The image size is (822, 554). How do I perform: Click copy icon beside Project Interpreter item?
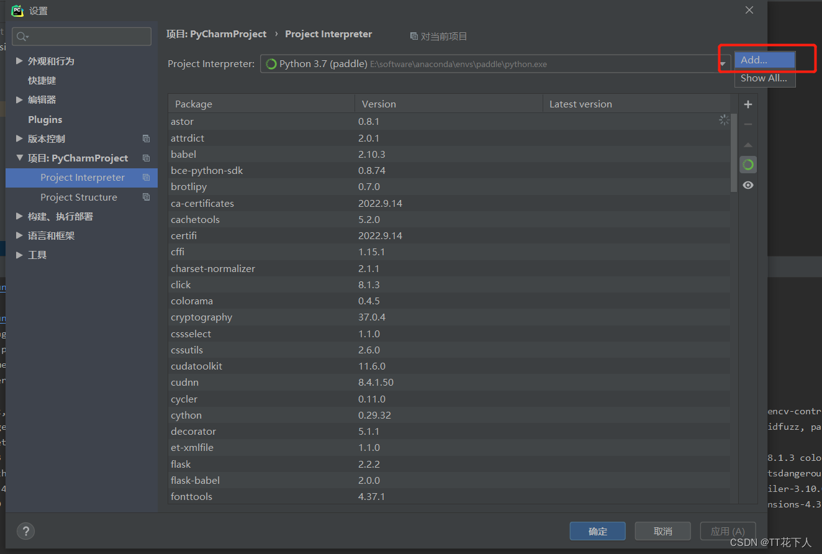coord(146,178)
